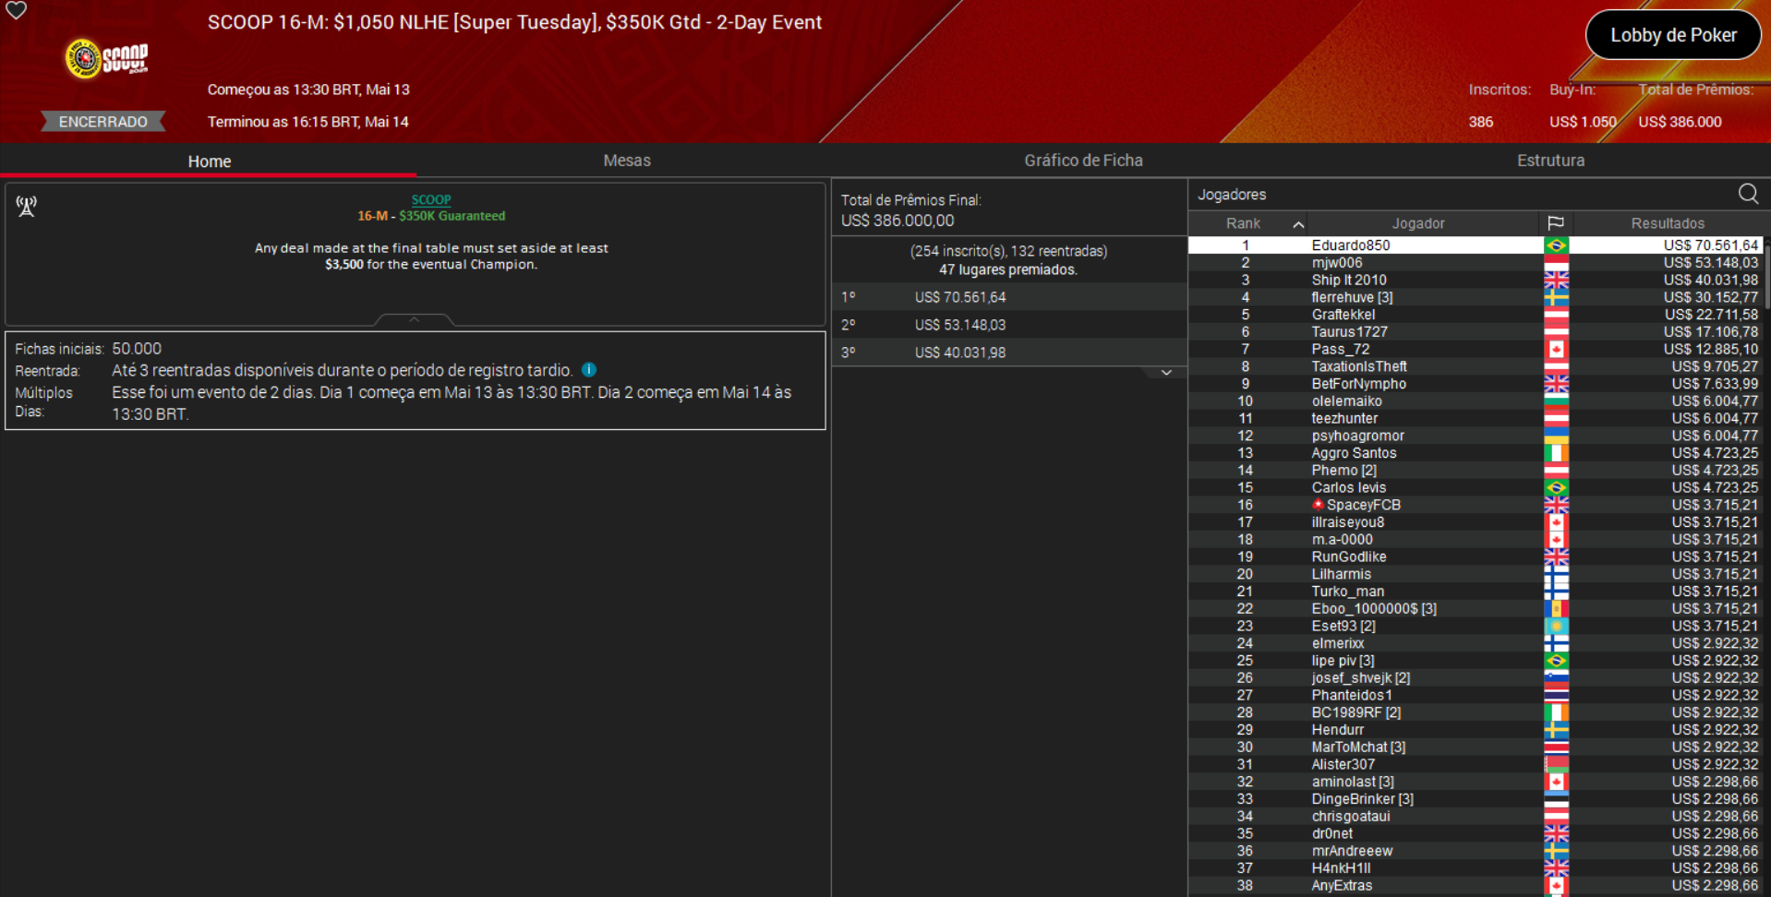Click the red star icon beside SpaceyFCB
Viewport: 1771px width, 897px height.
1318,505
